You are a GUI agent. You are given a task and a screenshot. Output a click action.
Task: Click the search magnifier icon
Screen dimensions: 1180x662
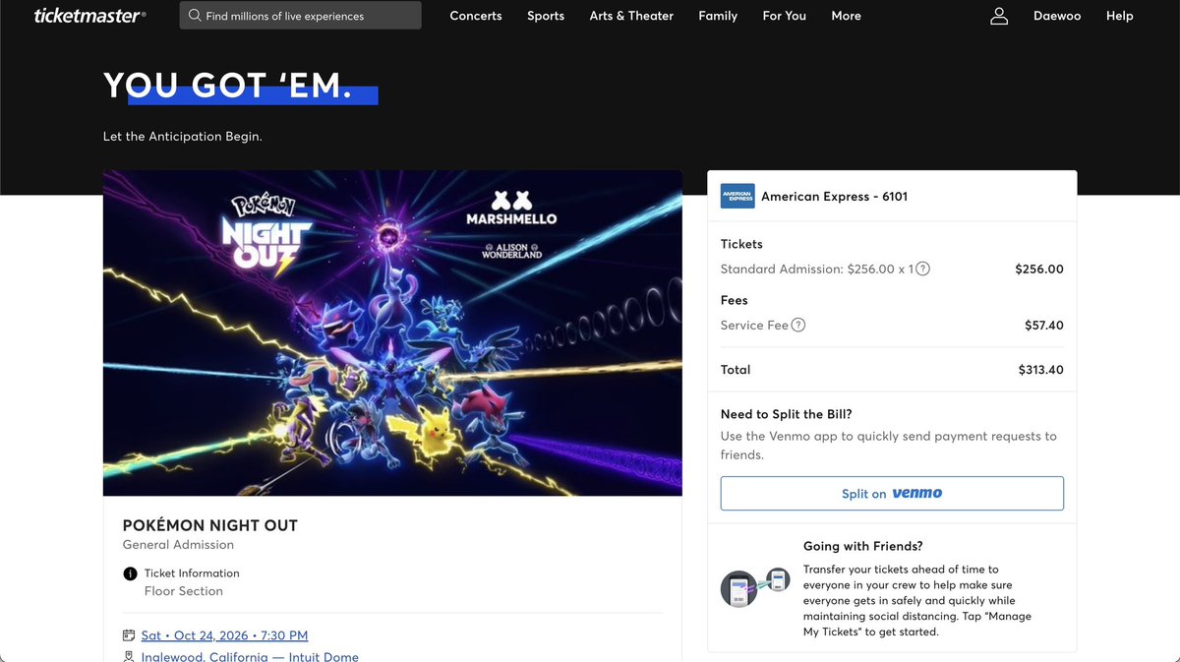[x=195, y=16]
